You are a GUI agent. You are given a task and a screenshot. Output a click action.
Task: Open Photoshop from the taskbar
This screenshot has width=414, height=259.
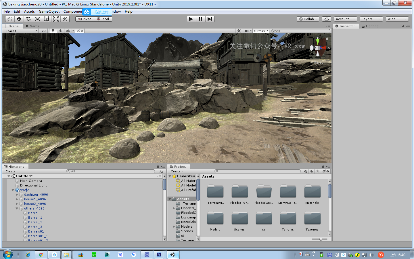tap(159, 255)
